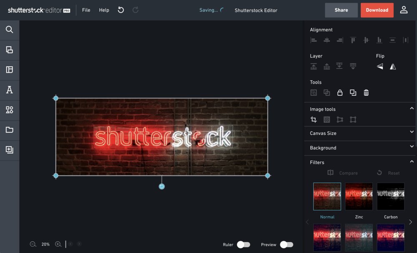Collapse the Image tools section

[x=412, y=108]
